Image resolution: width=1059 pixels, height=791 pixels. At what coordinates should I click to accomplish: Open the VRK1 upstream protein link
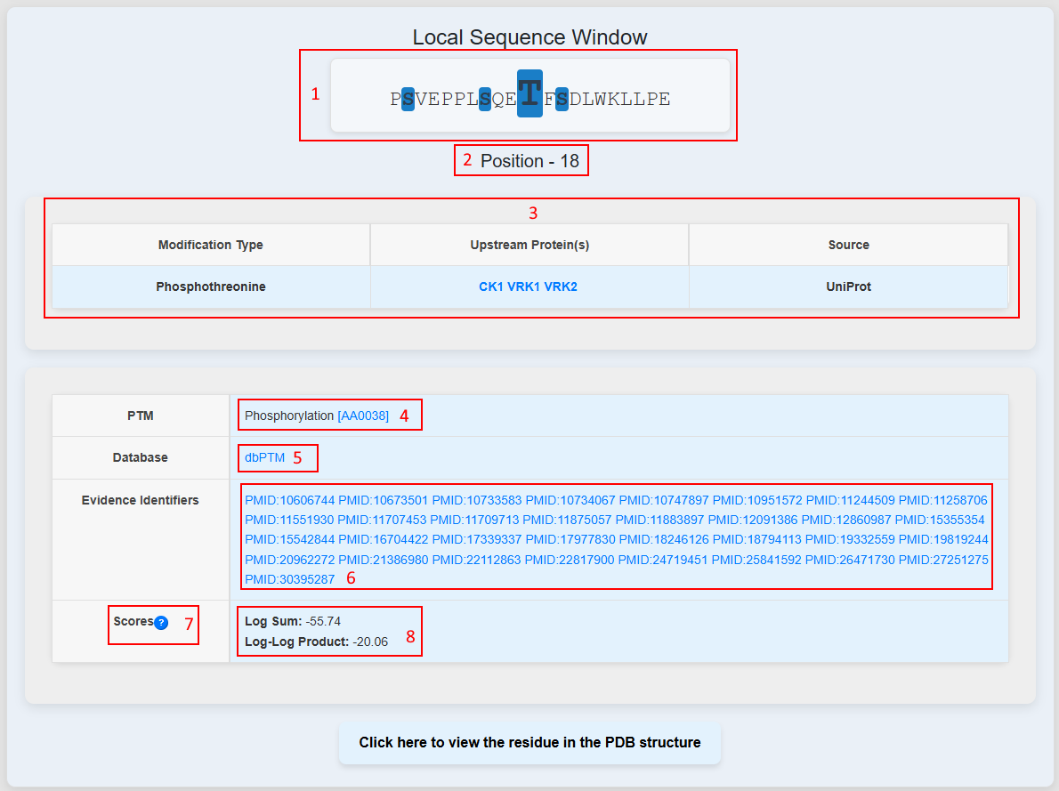[x=523, y=287]
